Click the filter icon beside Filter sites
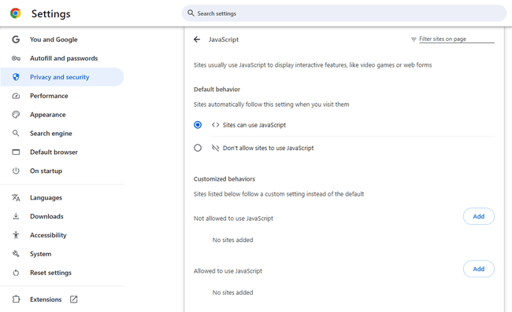 coord(414,39)
